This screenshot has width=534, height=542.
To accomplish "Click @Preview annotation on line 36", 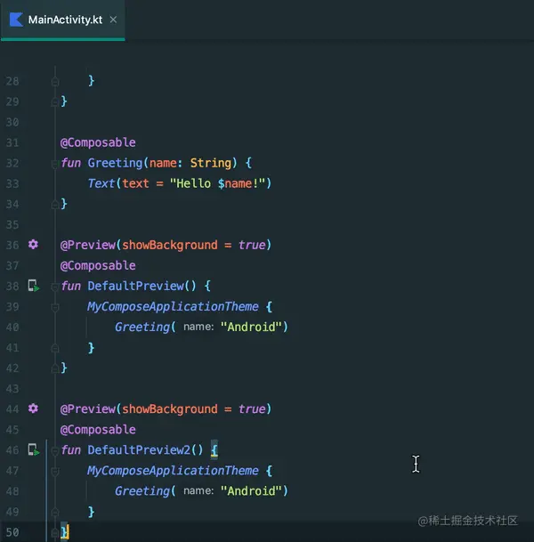I will point(88,245).
